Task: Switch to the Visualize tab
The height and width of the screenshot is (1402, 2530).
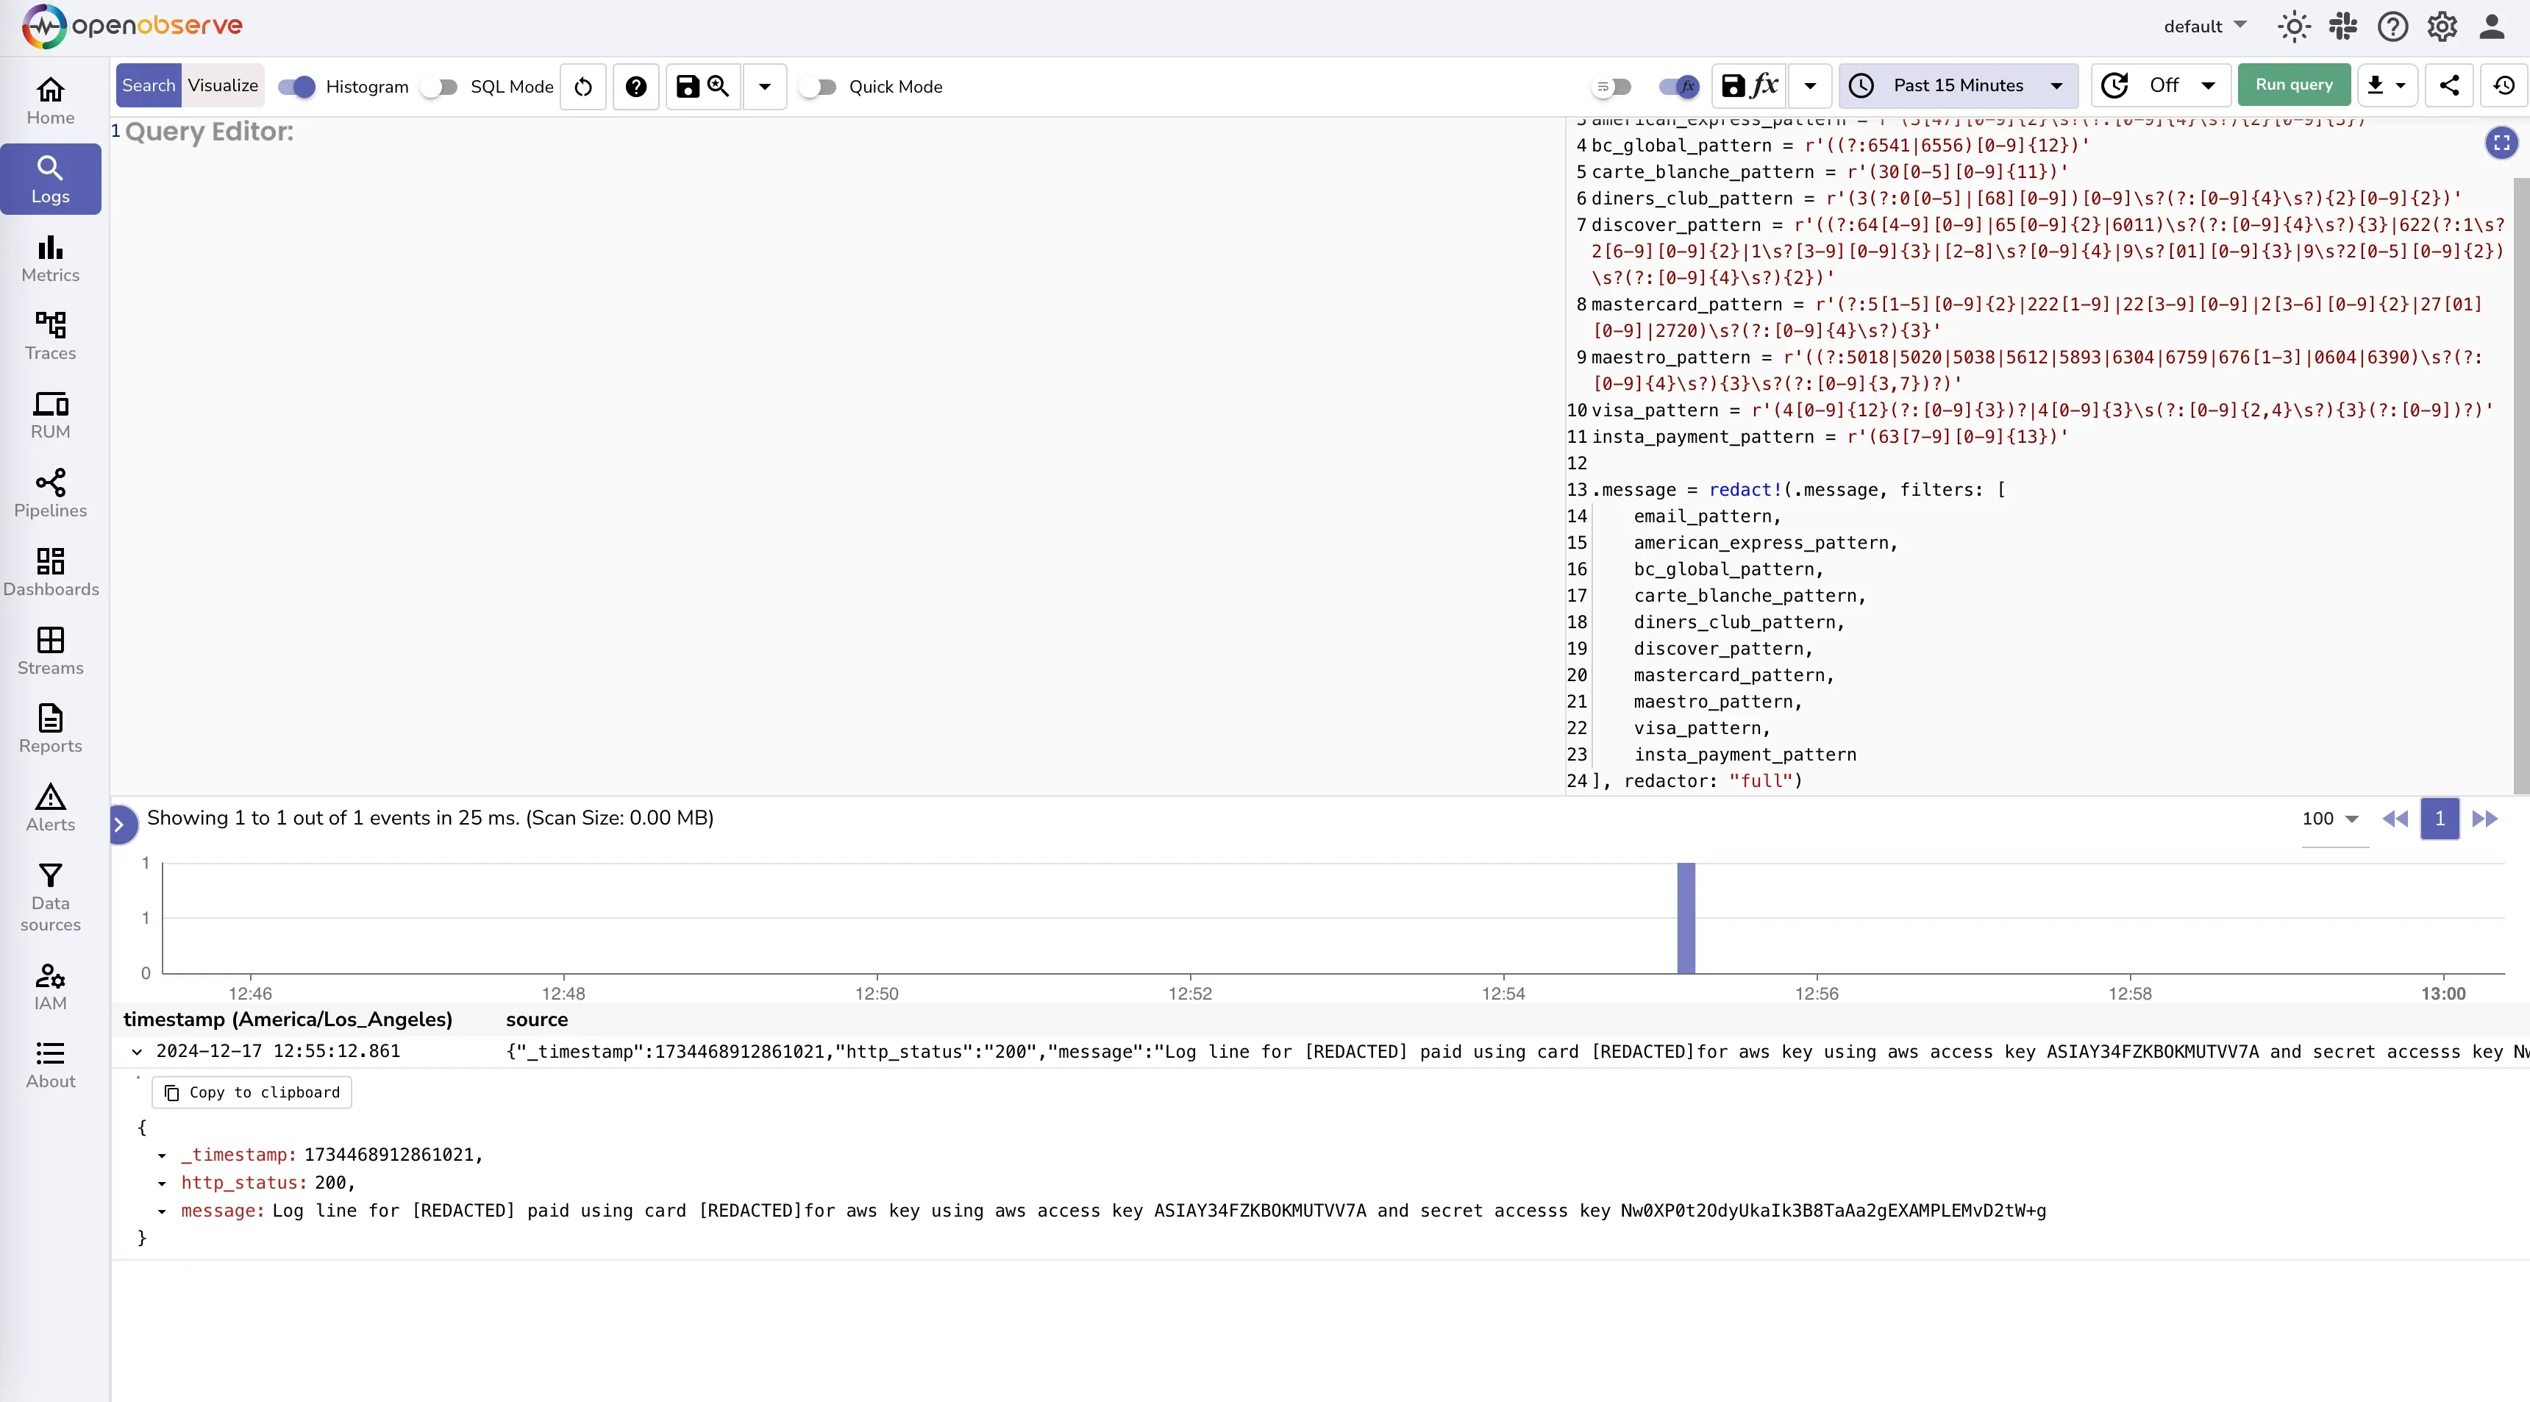Action: (x=223, y=85)
